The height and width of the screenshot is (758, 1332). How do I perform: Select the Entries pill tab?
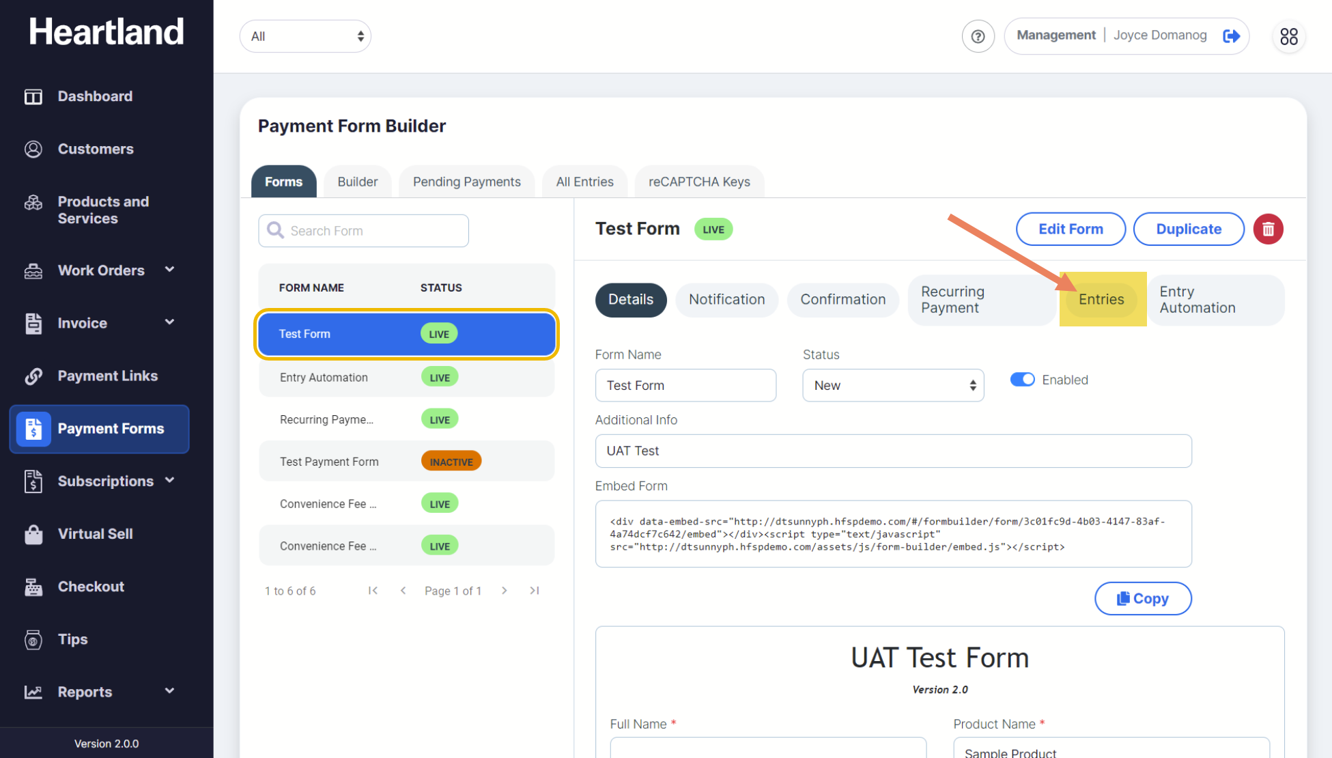1101,300
